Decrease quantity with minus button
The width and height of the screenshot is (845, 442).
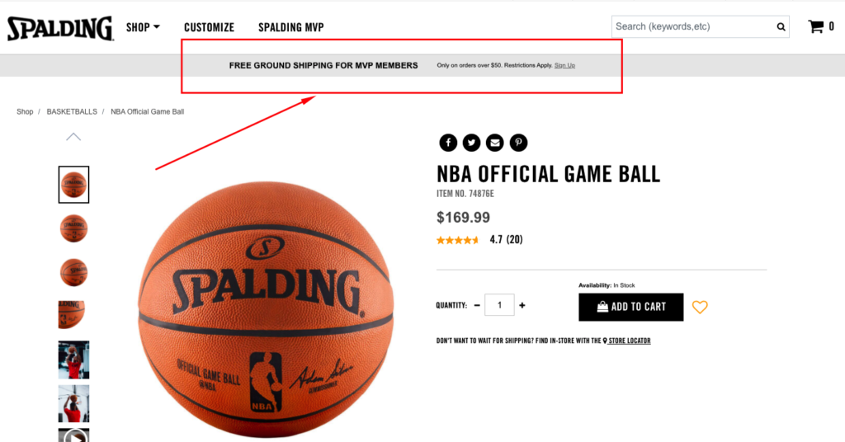477,305
